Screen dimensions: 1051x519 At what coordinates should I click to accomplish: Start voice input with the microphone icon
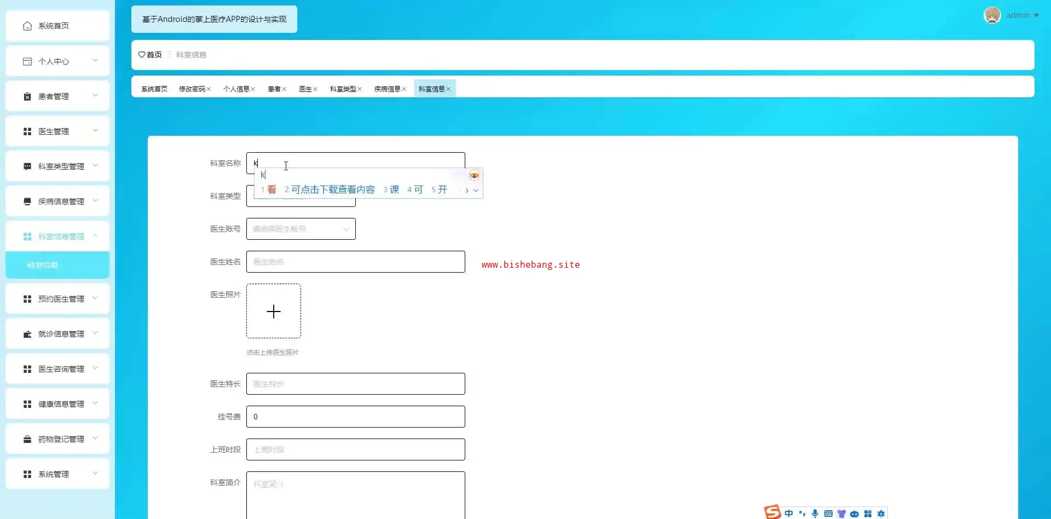click(815, 514)
